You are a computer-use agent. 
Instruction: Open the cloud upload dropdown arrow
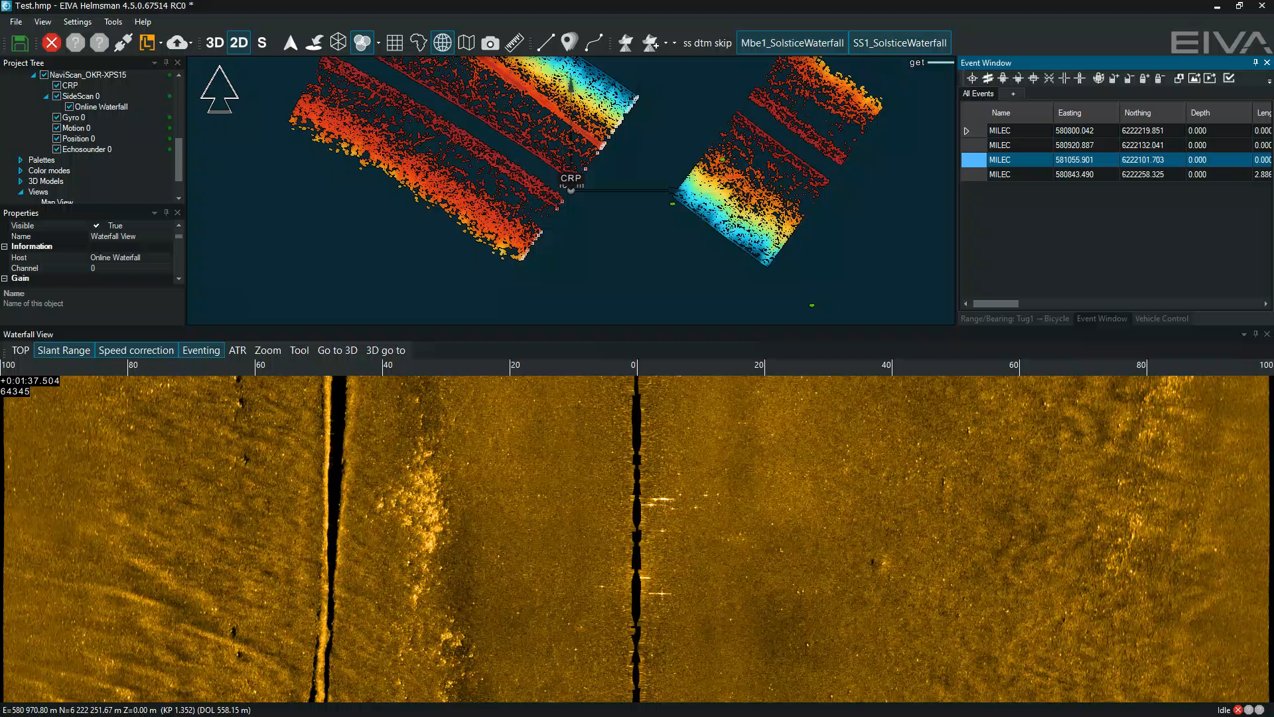191,44
